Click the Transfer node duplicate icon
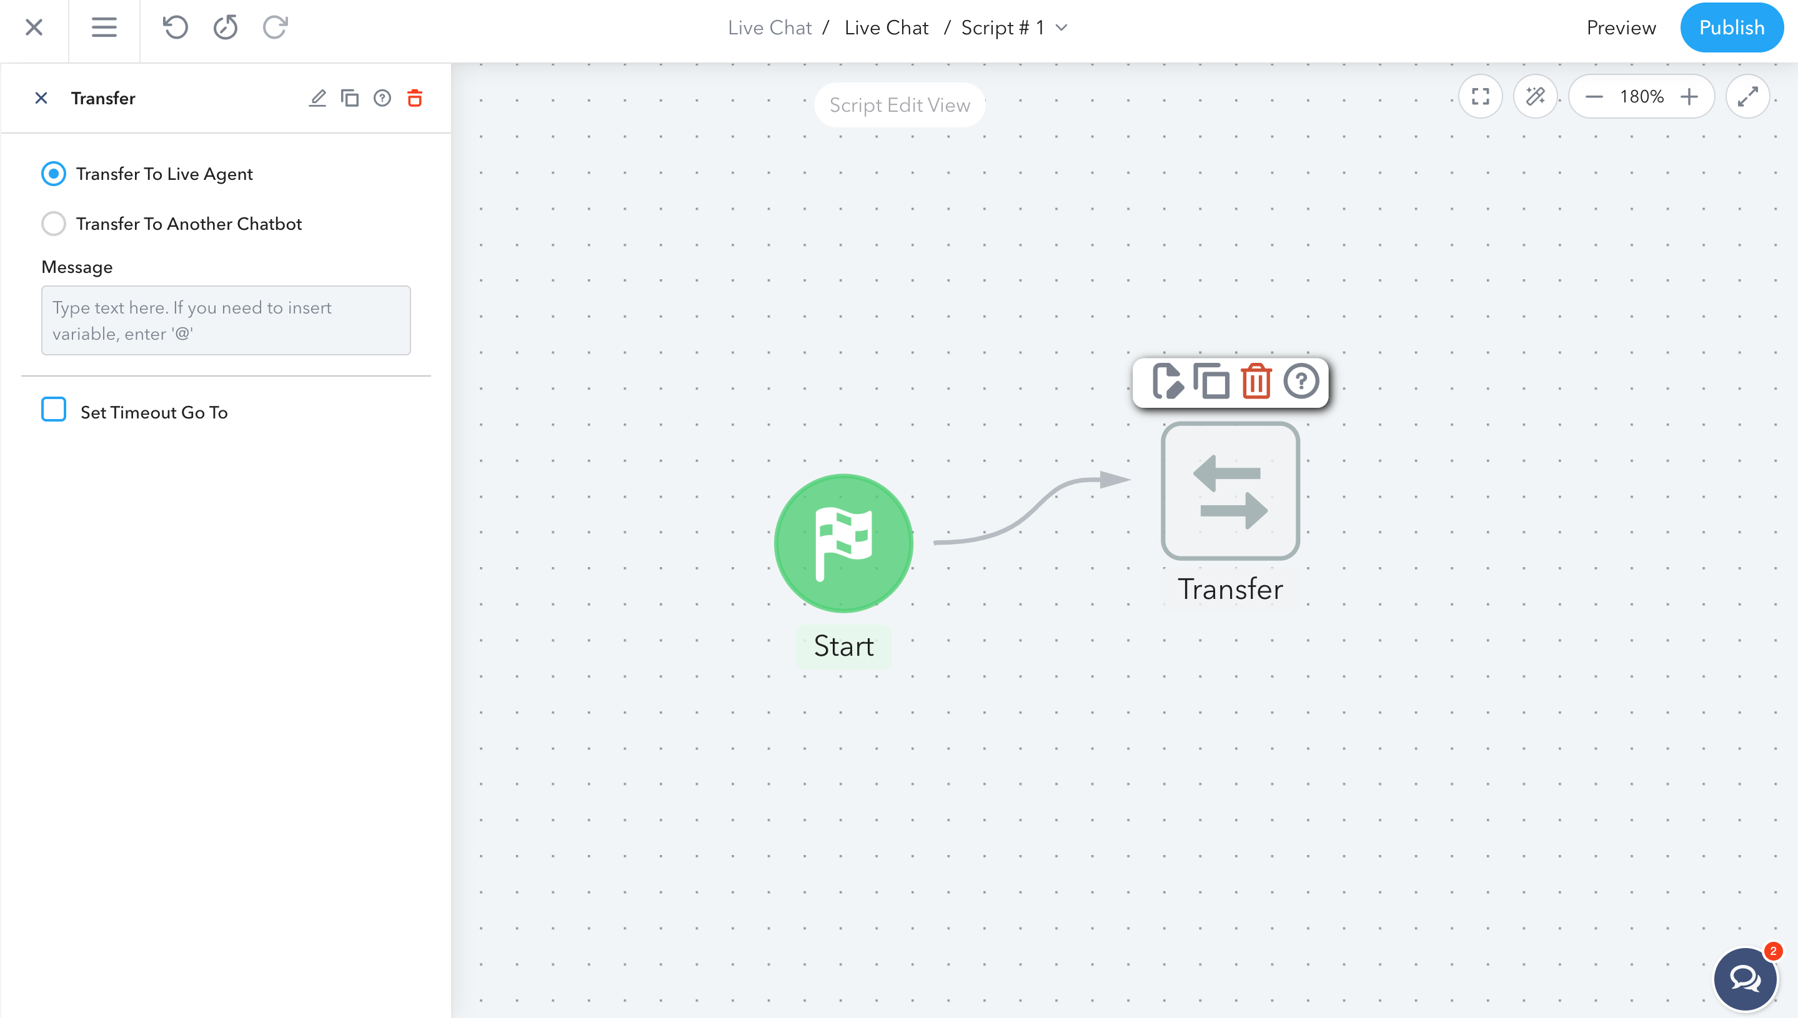The width and height of the screenshot is (1798, 1018). click(1210, 382)
